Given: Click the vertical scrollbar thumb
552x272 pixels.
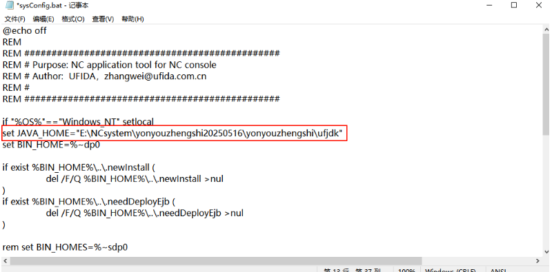Looking at the screenshot, I should pos(546,84).
